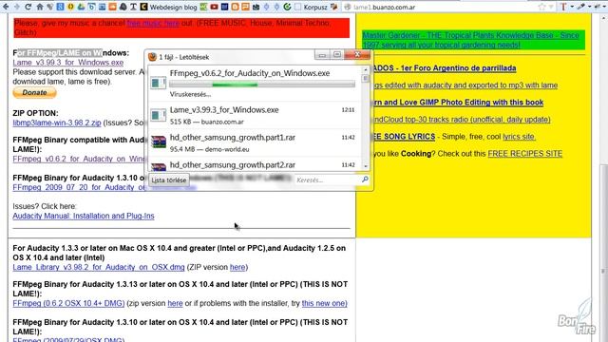Open ZIP version here link for OSX Lame
The width and height of the screenshot is (608, 342).
[x=237, y=267]
